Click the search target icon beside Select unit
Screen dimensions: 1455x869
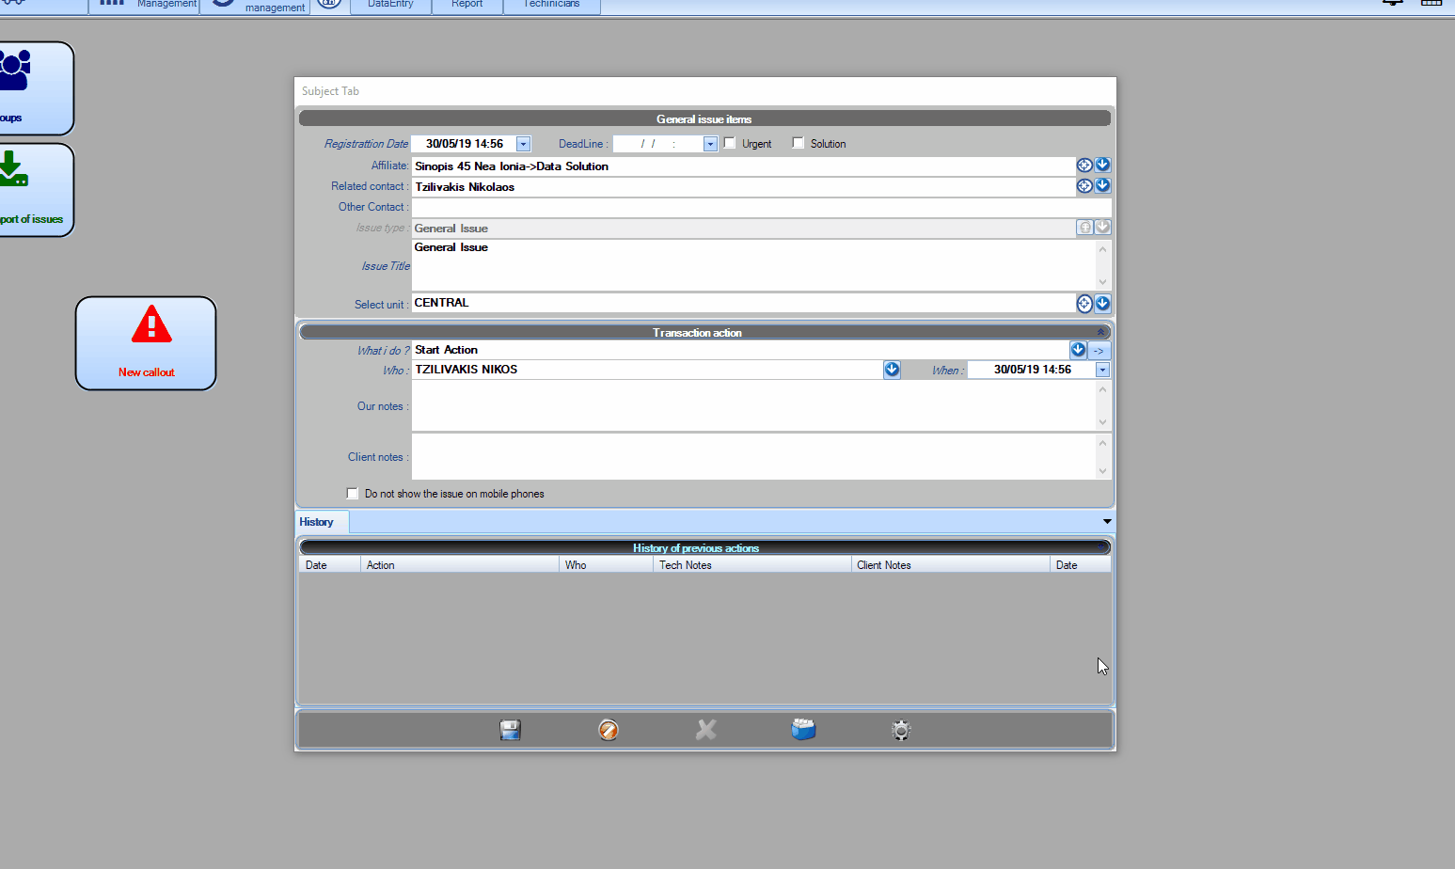pos(1084,304)
